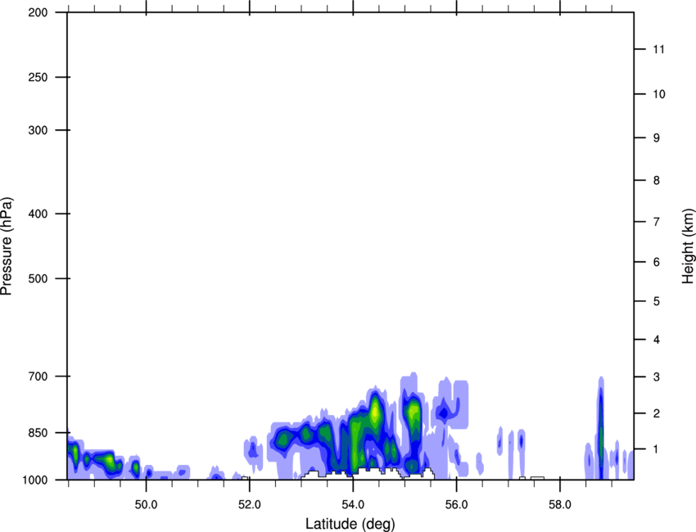
Task: Click the 250 pressure tick label
Action: pyautogui.click(x=38, y=77)
